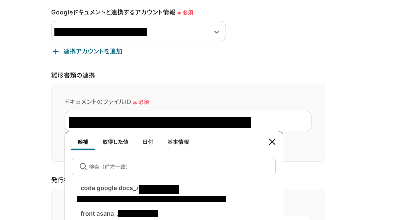The width and height of the screenshot is (400, 220).
Task: Click the plus icon beside 連携アカウントを追加
Action: point(56,52)
